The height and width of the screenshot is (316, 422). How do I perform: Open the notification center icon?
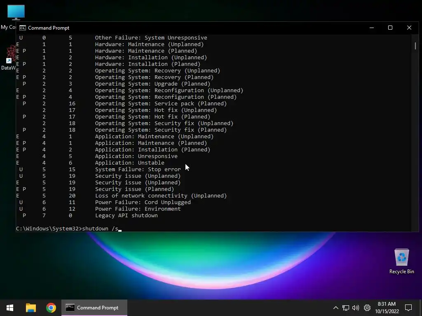click(408, 308)
